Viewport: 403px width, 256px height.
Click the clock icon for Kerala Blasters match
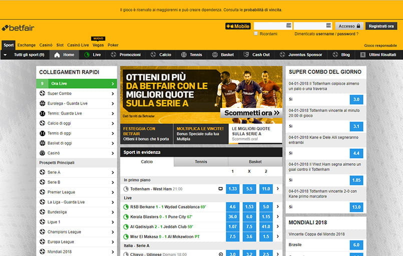click(x=126, y=216)
